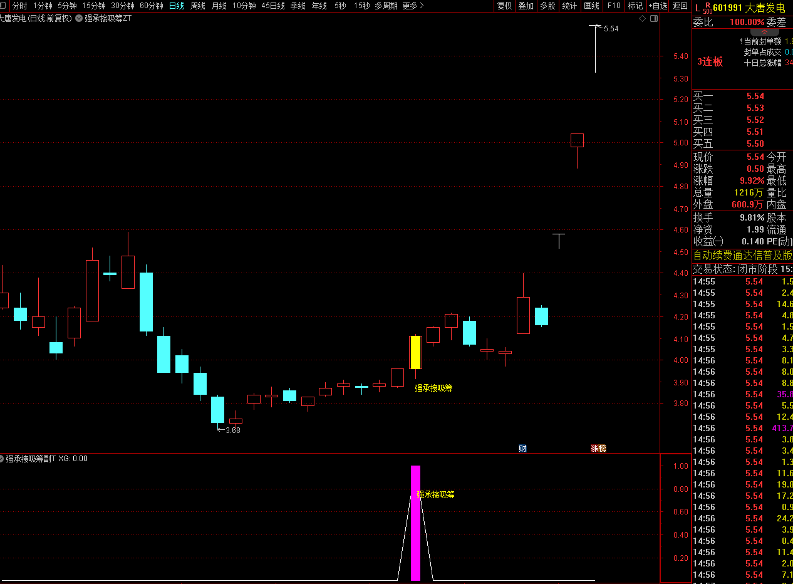The height and width of the screenshot is (584, 793).
Task: Click the 画线 drawing tools button
Action: click(591, 6)
